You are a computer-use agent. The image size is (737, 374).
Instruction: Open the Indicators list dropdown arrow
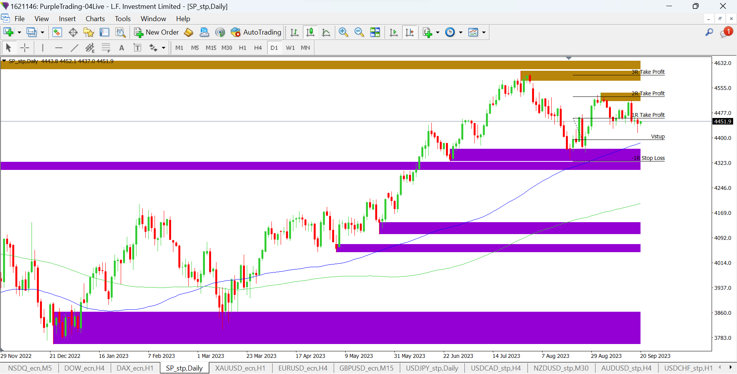[x=438, y=33]
